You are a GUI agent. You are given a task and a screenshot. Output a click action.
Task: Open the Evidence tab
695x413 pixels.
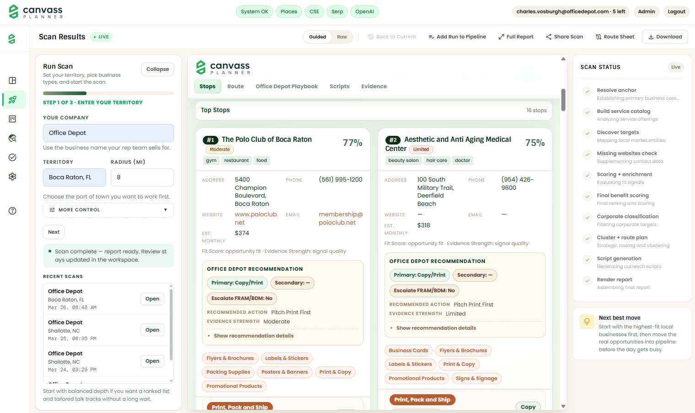(x=374, y=86)
